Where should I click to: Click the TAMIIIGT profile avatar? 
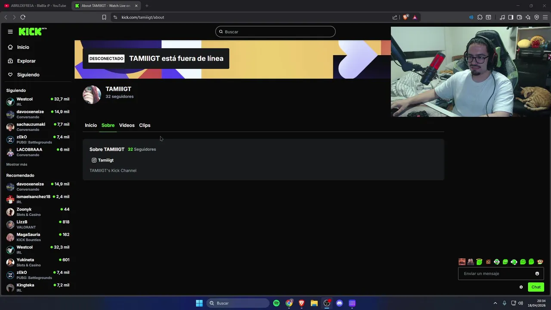(92, 94)
